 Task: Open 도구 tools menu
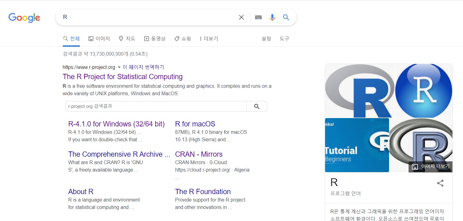point(284,39)
